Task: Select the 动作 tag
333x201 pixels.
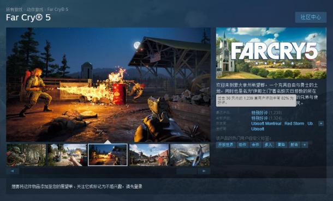Action: (x=242, y=145)
